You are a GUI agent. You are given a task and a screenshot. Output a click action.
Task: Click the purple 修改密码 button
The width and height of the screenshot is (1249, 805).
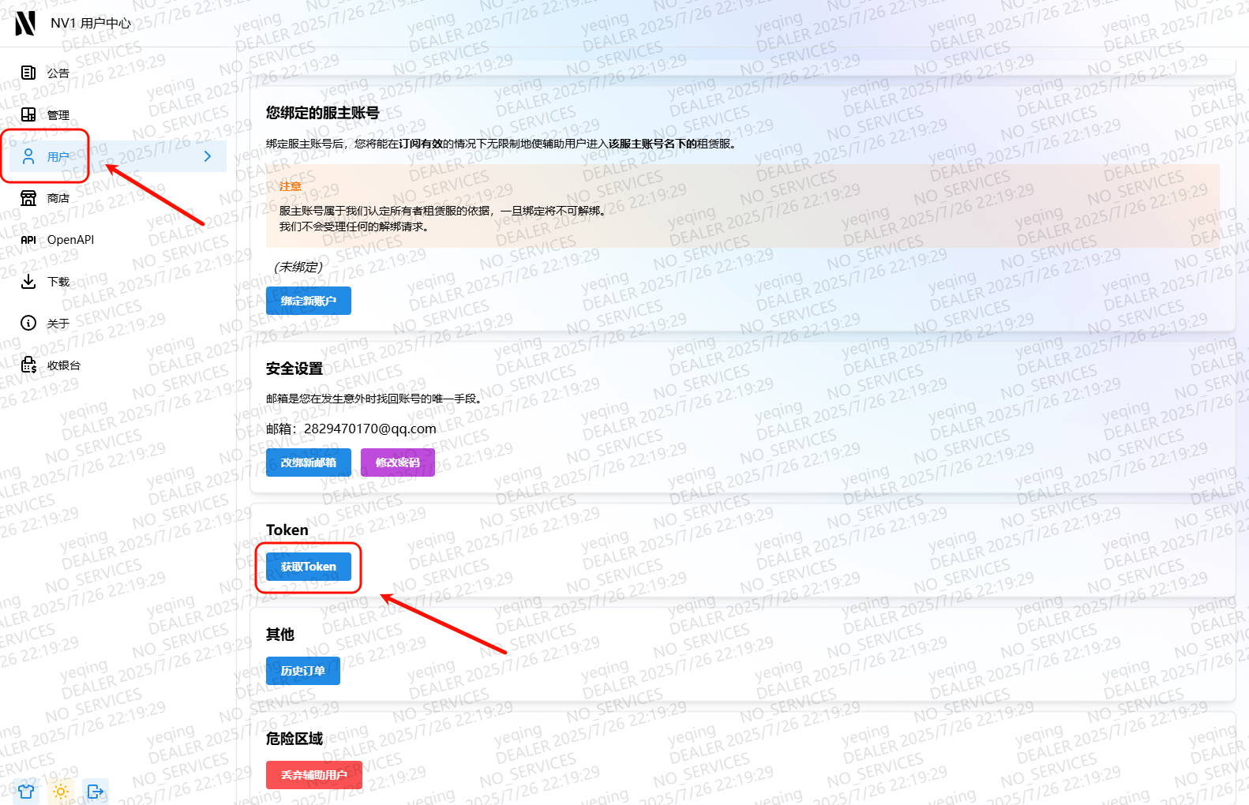click(398, 462)
